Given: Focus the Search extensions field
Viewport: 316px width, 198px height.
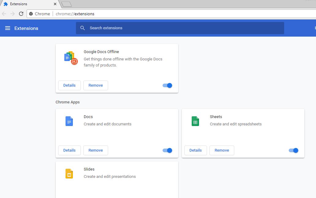Looking at the screenshot, I should point(180,28).
